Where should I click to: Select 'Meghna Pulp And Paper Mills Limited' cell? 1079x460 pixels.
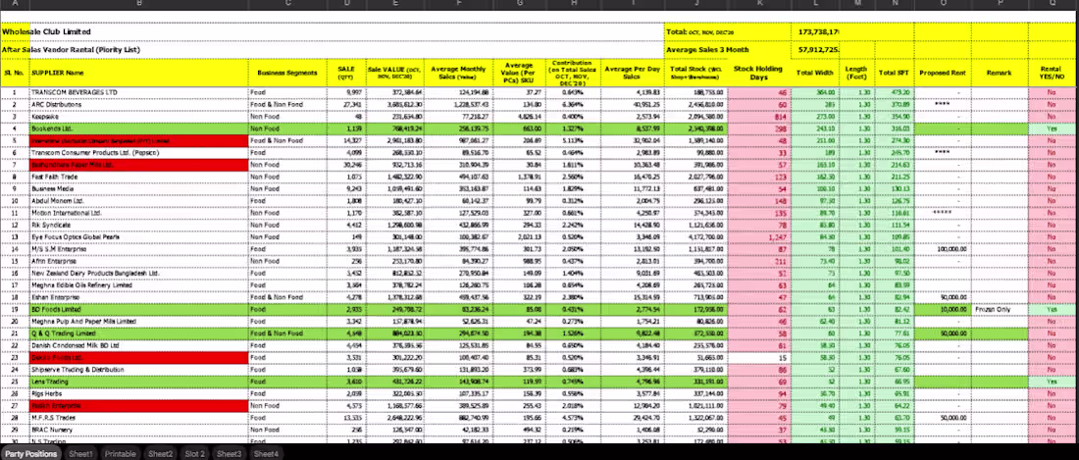click(138, 321)
